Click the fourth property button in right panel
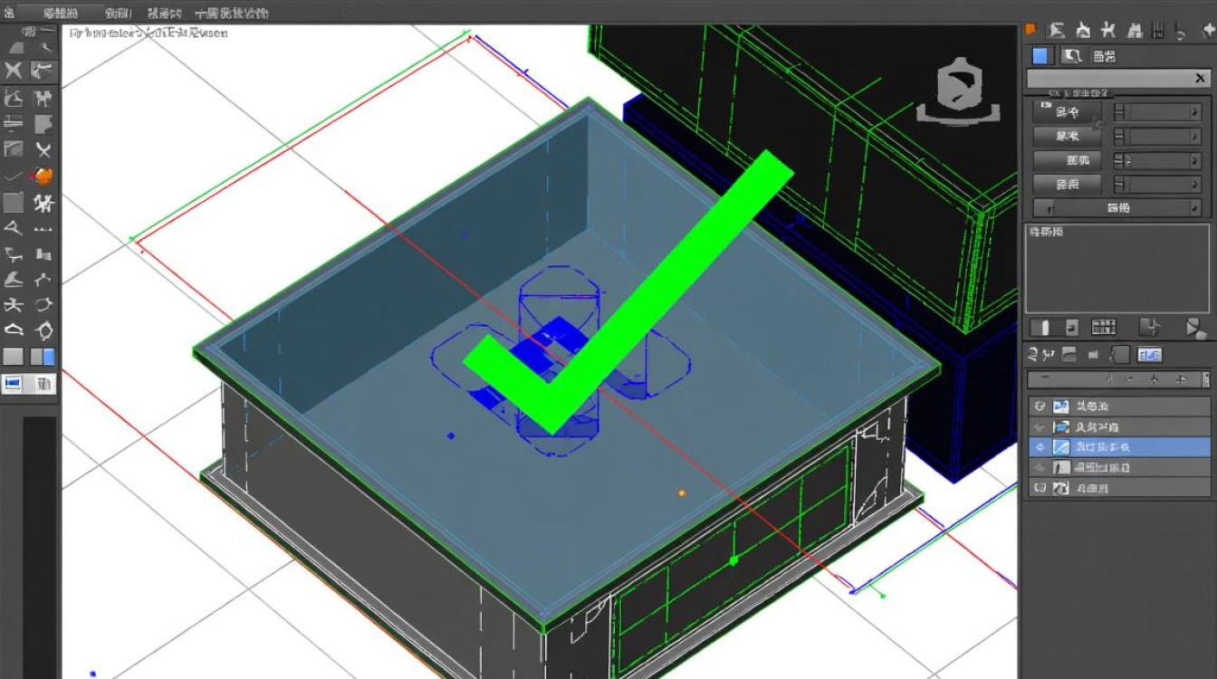 (1067, 185)
